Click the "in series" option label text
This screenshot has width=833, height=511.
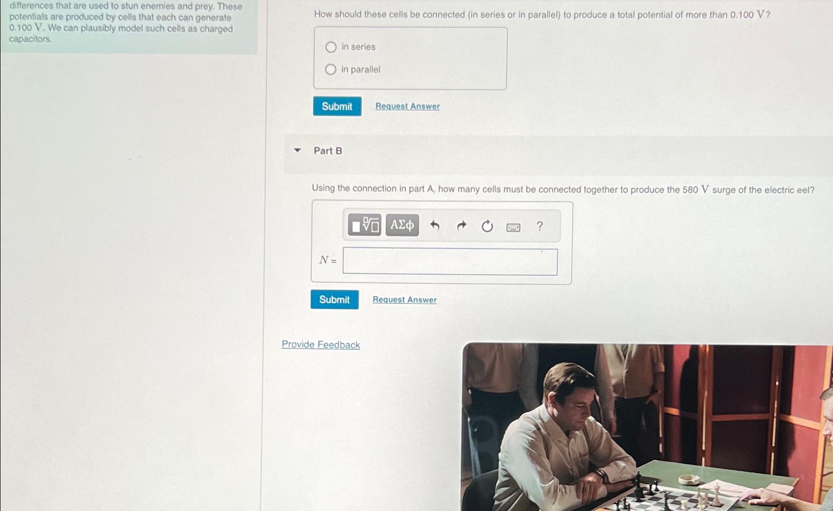pyautogui.click(x=358, y=47)
